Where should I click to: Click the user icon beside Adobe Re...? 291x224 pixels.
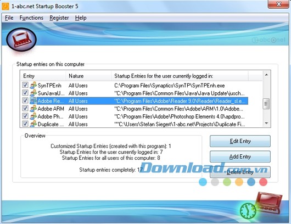pos(33,101)
